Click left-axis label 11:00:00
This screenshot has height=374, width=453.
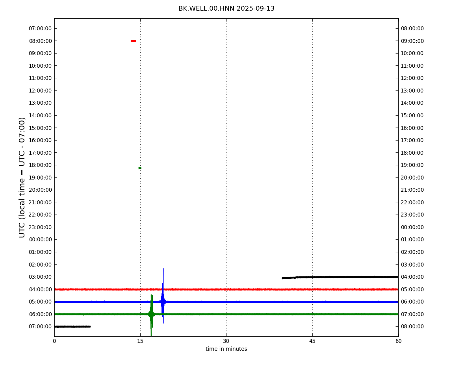pos(41,78)
